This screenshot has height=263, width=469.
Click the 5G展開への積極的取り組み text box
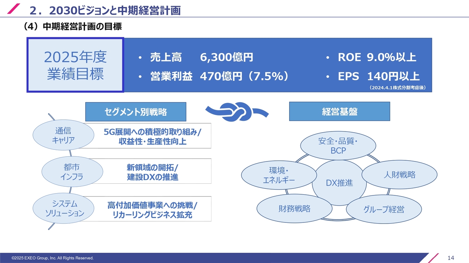point(152,137)
